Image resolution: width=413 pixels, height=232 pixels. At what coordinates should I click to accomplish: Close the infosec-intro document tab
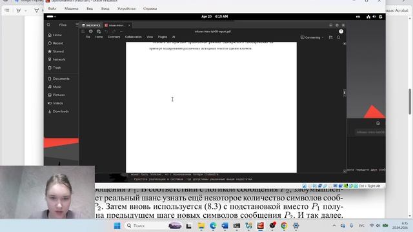click(x=129, y=25)
